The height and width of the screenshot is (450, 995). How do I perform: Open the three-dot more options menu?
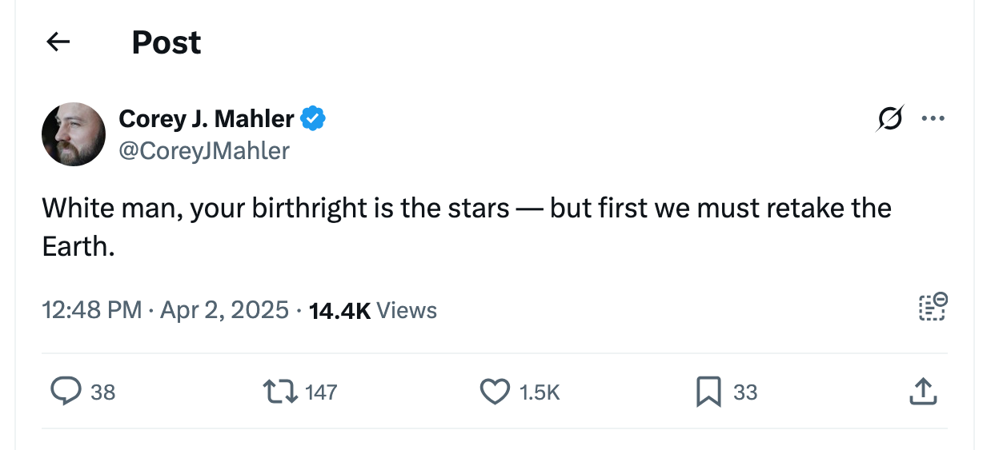933,118
